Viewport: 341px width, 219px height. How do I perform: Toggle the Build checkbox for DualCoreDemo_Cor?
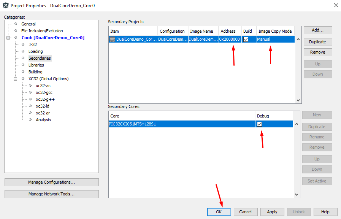pos(245,39)
